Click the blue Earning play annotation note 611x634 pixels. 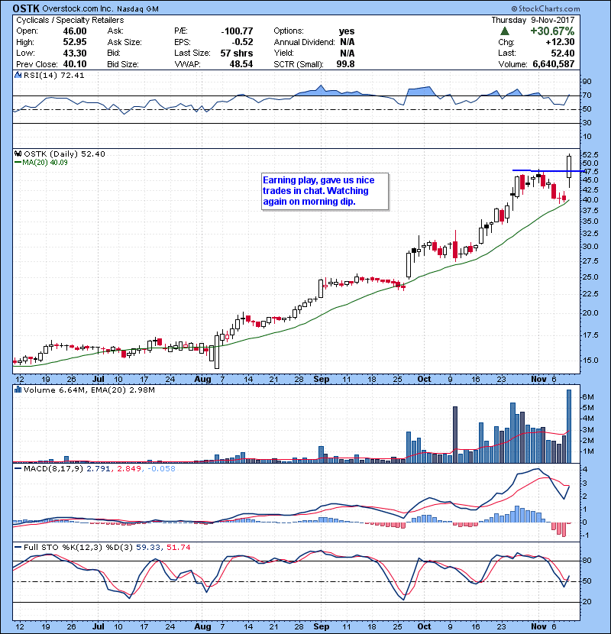pos(325,191)
